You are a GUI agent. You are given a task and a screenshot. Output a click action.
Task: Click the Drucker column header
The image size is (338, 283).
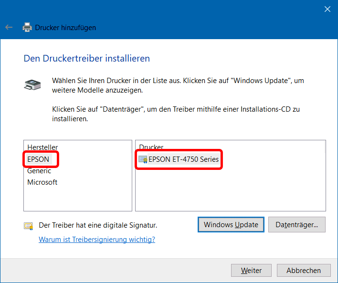pos(151,147)
